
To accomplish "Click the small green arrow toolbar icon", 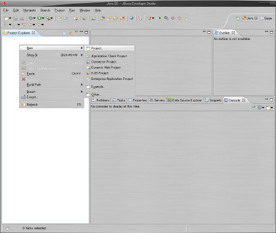I will tap(159, 18).
